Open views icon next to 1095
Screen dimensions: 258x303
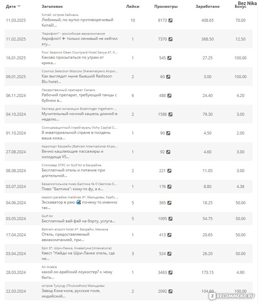(170, 218)
